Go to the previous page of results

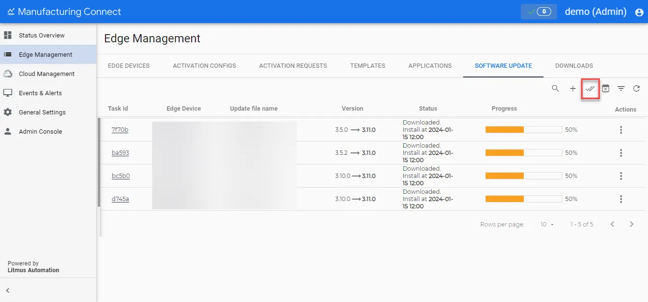[612, 224]
